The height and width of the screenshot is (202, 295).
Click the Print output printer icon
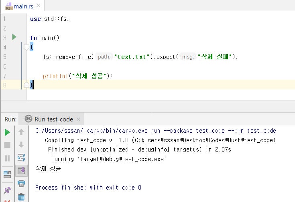point(21,184)
